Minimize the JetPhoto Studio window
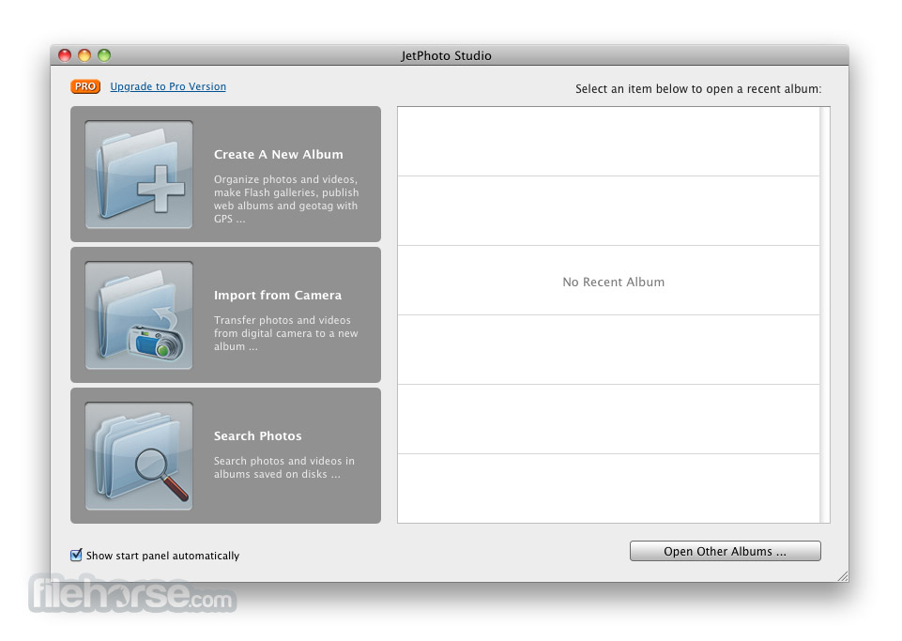 [x=84, y=55]
